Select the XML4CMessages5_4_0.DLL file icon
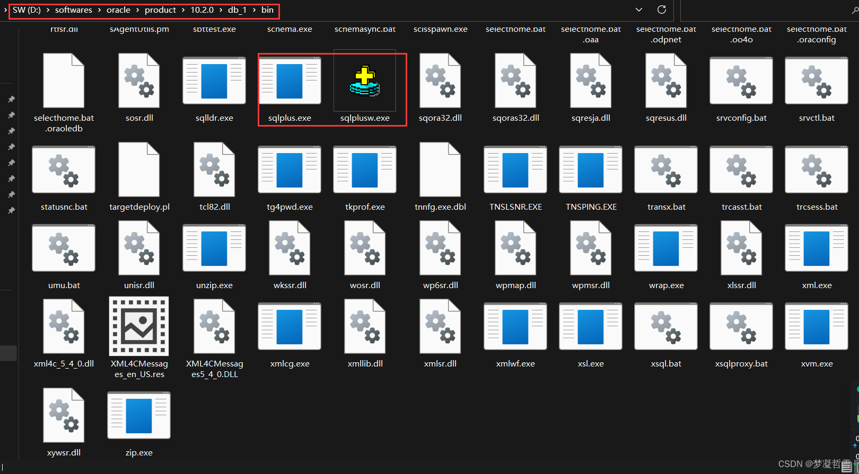The height and width of the screenshot is (474, 859). 214,327
